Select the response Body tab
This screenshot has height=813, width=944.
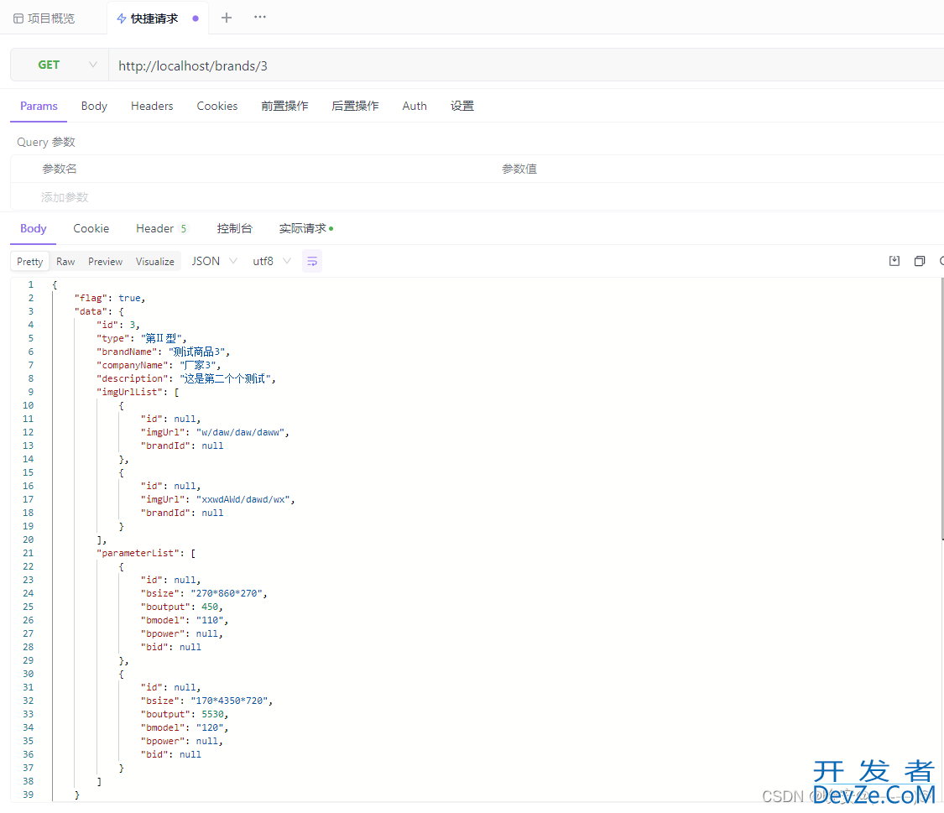[33, 229]
